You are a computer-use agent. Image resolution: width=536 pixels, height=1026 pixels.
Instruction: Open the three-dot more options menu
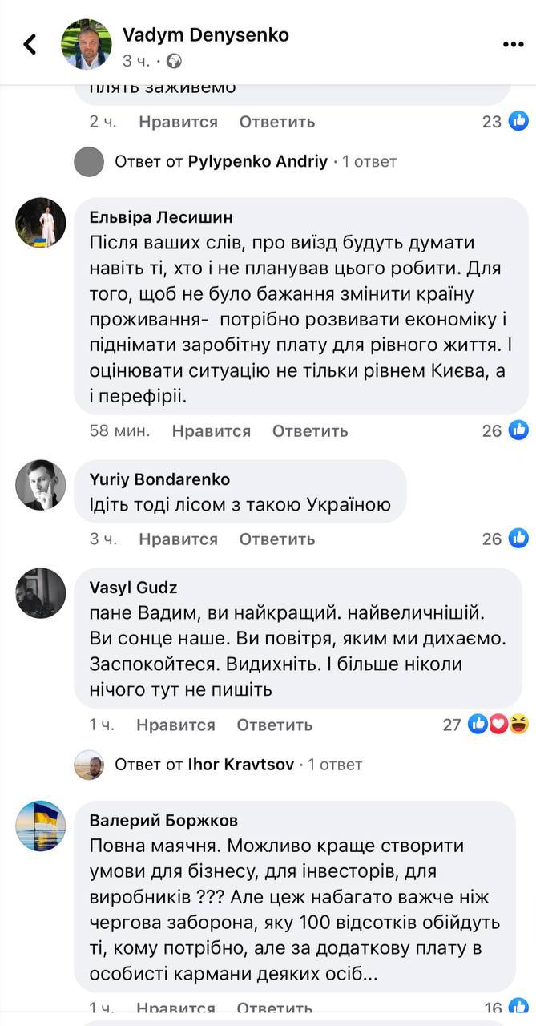click(513, 44)
